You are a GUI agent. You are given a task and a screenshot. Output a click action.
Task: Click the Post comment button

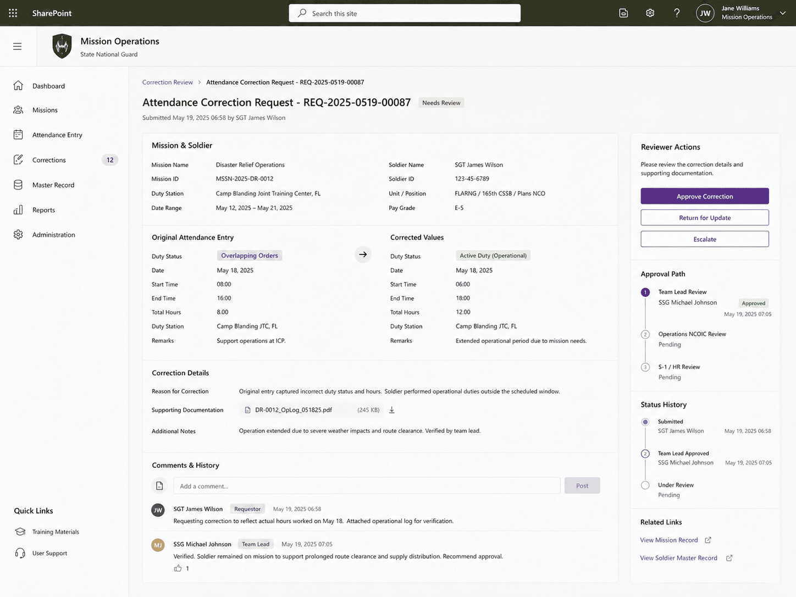tap(582, 486)
